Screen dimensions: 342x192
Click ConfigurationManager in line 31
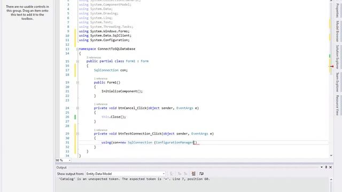point(175,142)
